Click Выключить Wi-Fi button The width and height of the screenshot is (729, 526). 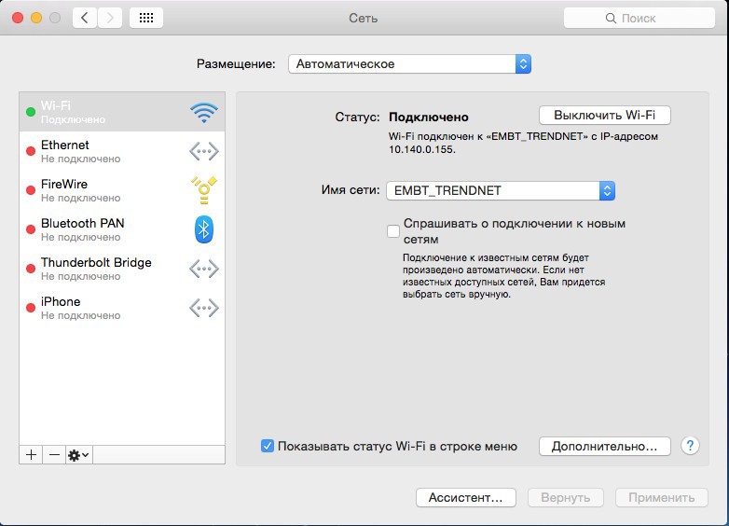(x=604, y=115)
